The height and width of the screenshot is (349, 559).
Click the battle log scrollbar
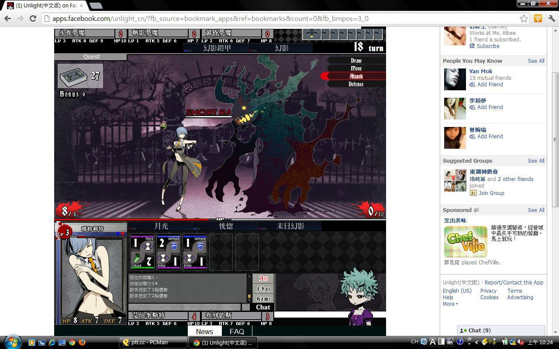(x=249, y=288)
